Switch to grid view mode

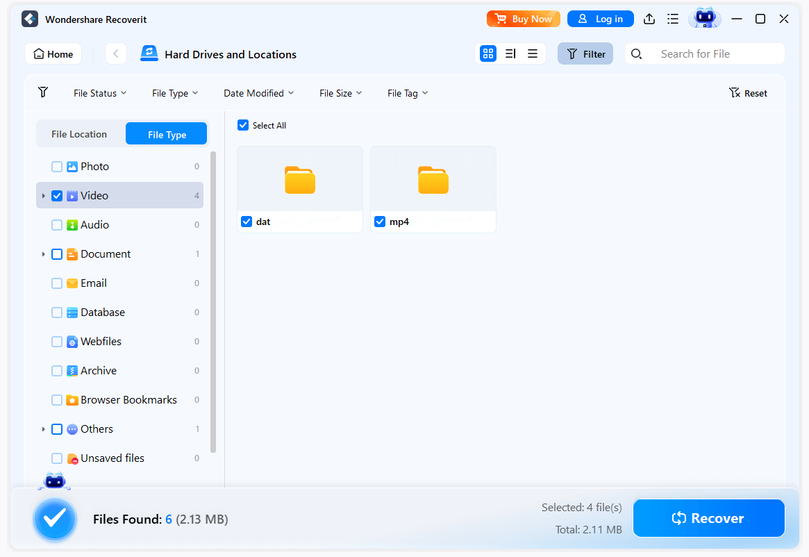click(488, 53)
